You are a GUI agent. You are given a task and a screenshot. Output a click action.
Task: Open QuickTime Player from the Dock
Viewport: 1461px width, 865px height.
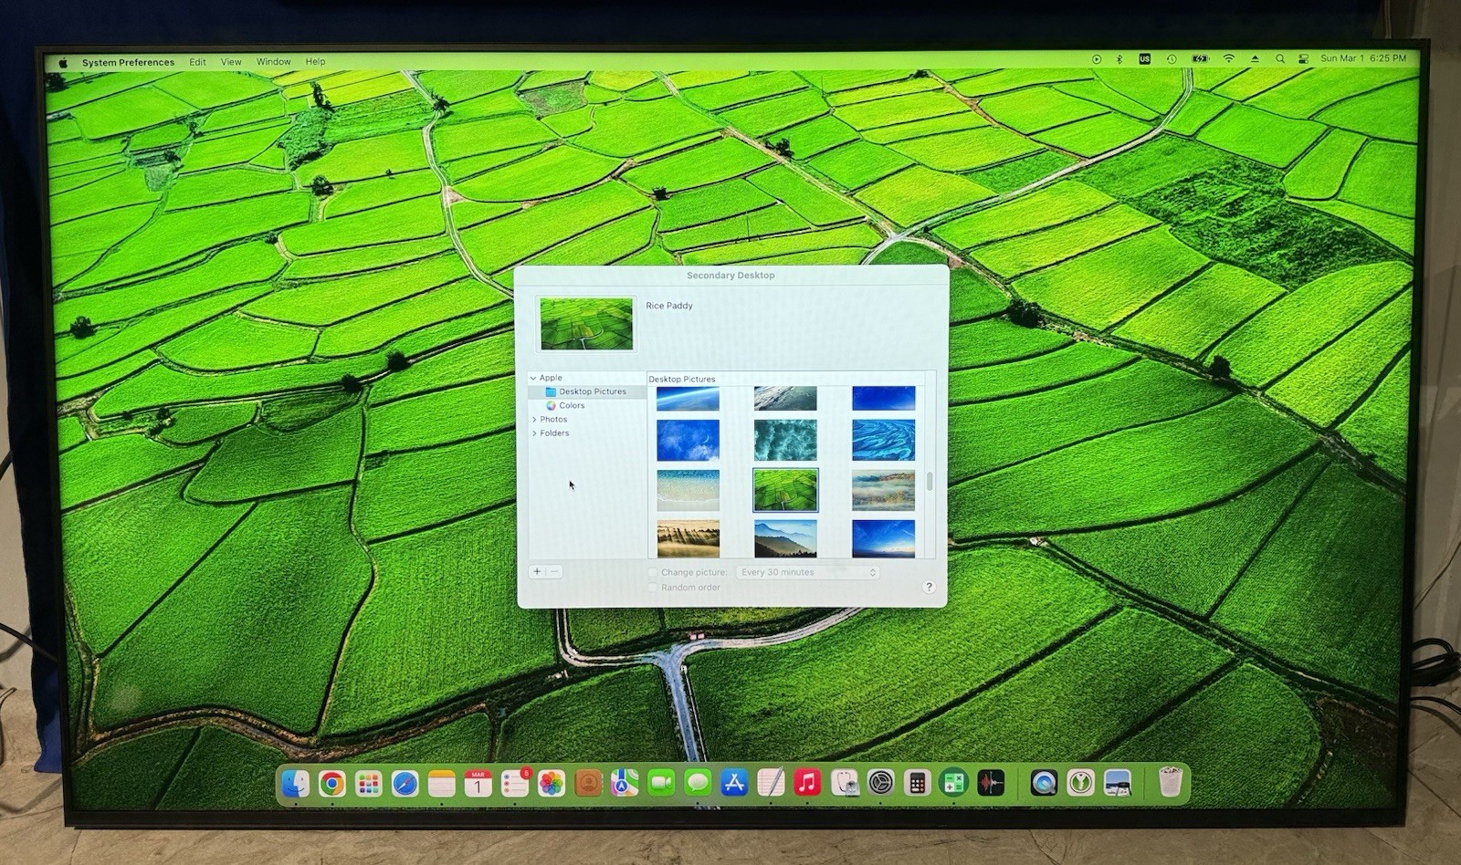coord(1044,783)
